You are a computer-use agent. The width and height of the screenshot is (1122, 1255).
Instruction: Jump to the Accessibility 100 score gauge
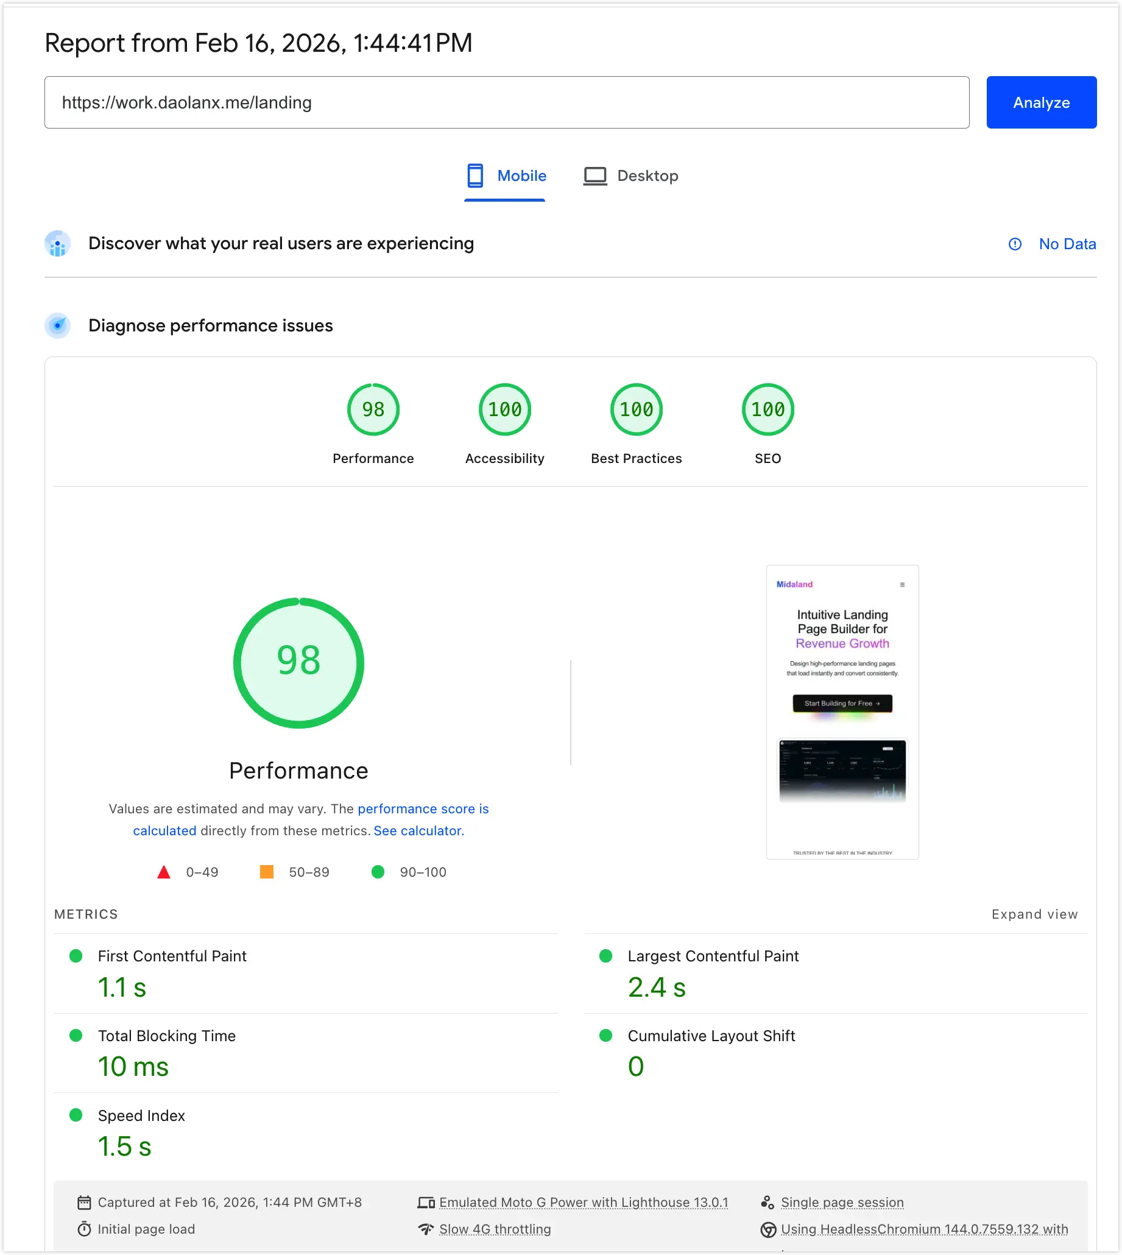[x=504, y=409]
